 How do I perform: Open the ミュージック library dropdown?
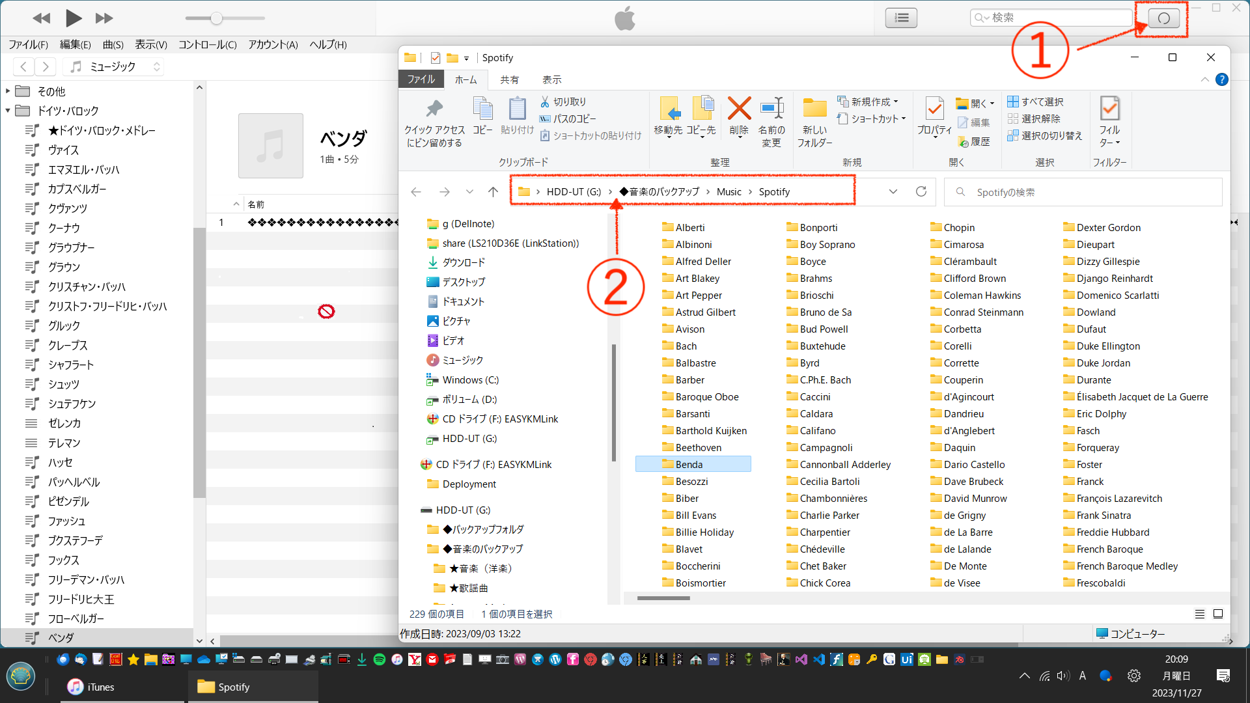[114, 66]
